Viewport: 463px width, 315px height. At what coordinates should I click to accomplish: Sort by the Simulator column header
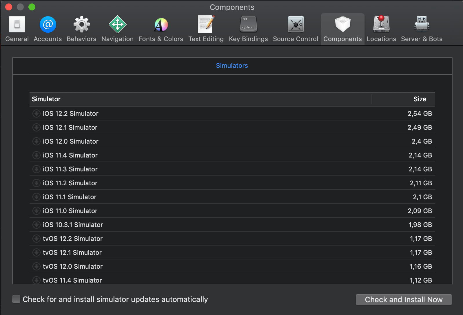point(200,99)
